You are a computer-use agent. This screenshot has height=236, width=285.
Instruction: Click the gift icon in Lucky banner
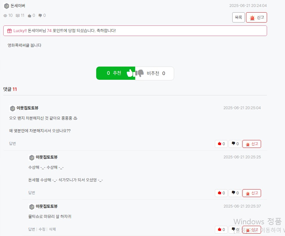pyautogui.click(x=10, y=31)
